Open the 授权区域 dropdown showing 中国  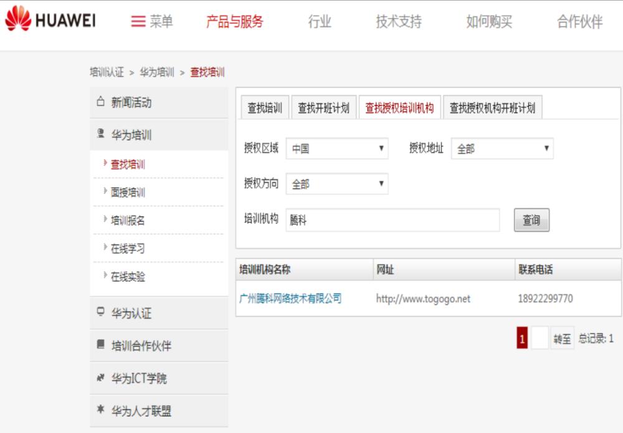(x=337, y=149)
